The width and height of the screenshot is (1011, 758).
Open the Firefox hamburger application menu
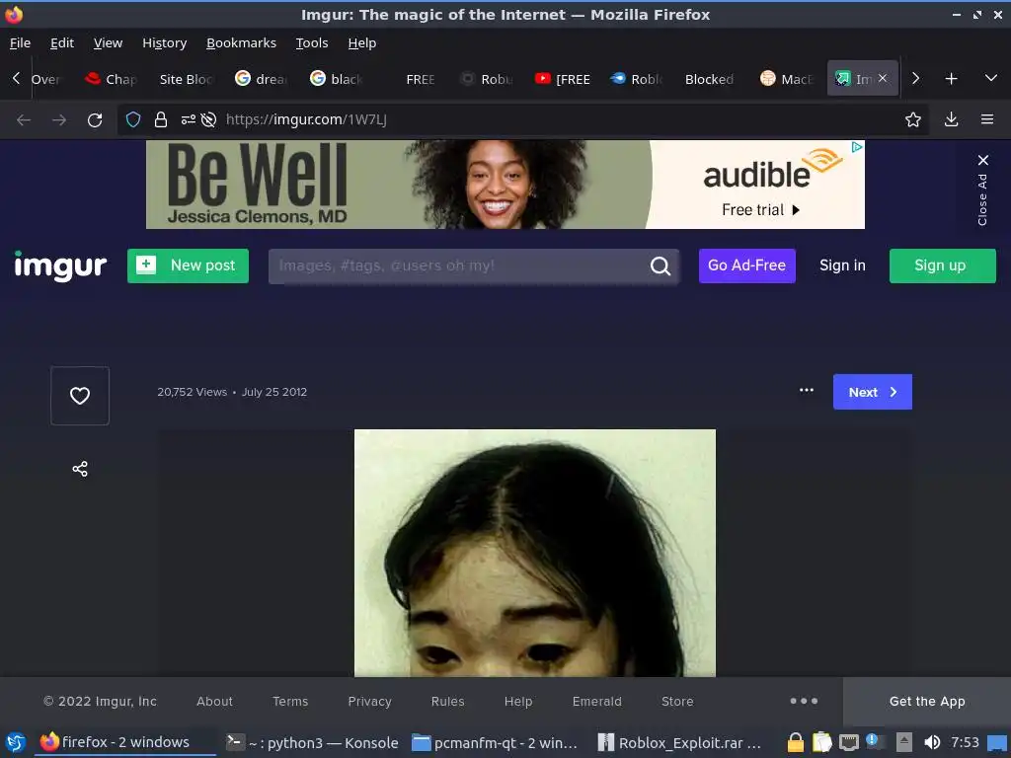[x=987, y=119]
